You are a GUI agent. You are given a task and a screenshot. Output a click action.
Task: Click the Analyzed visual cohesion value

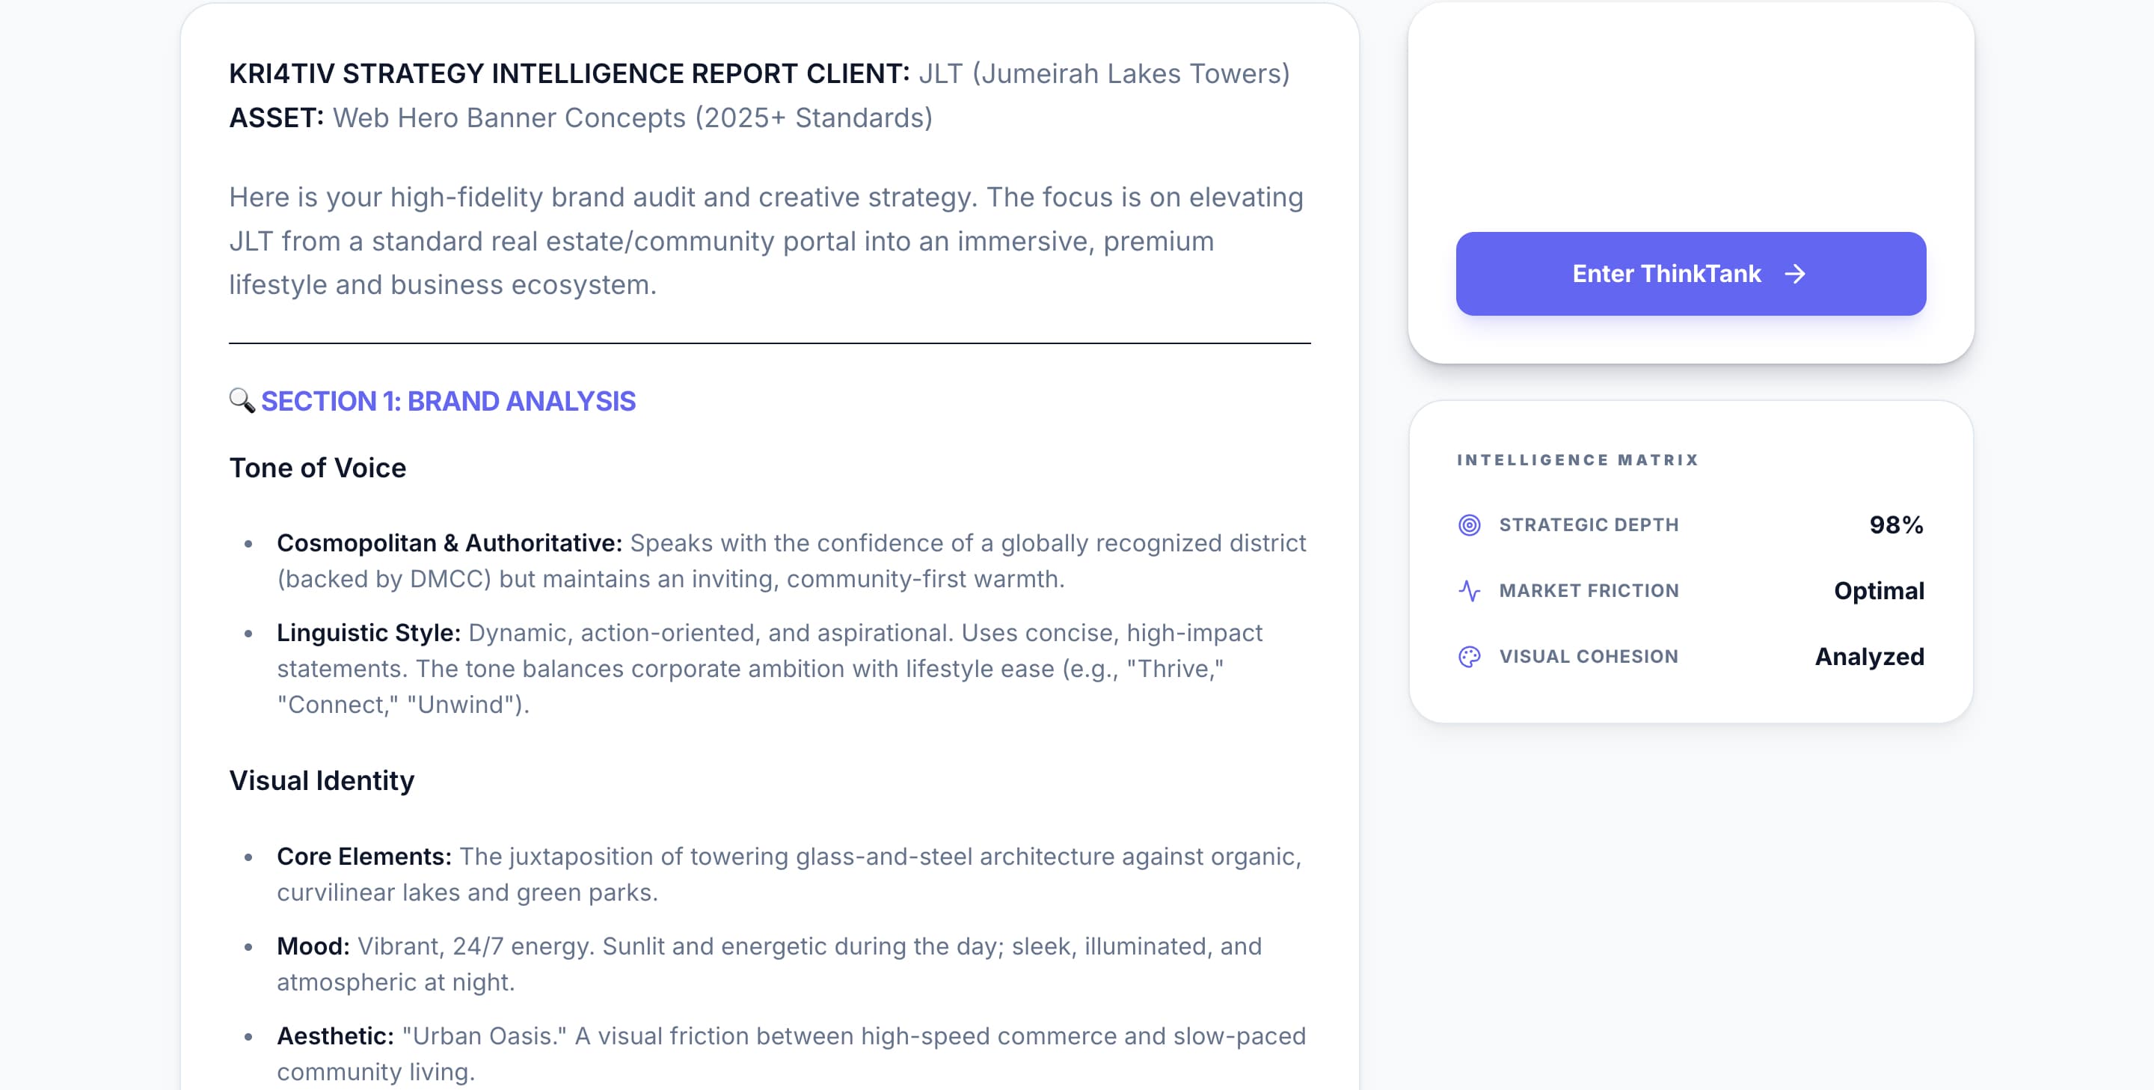click(x=1871, y=656)
